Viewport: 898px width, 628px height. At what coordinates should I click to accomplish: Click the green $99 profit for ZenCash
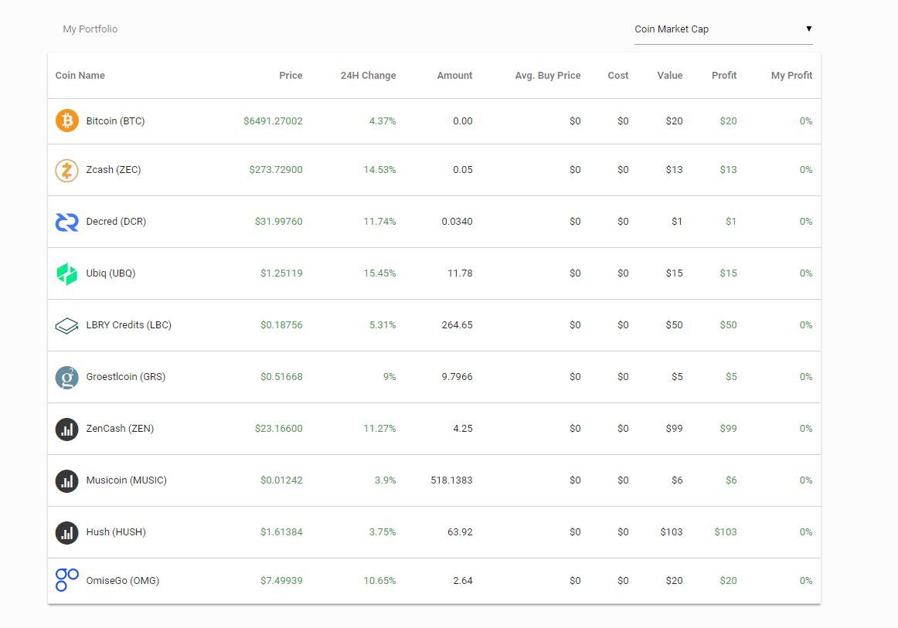pos(729,428)
